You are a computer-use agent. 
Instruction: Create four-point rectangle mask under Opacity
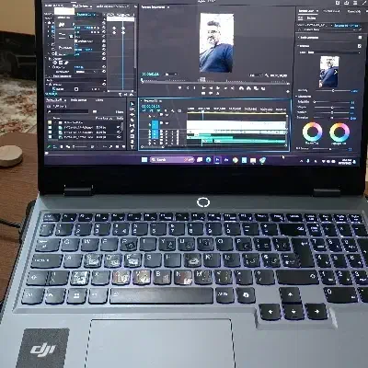(61, 63)
